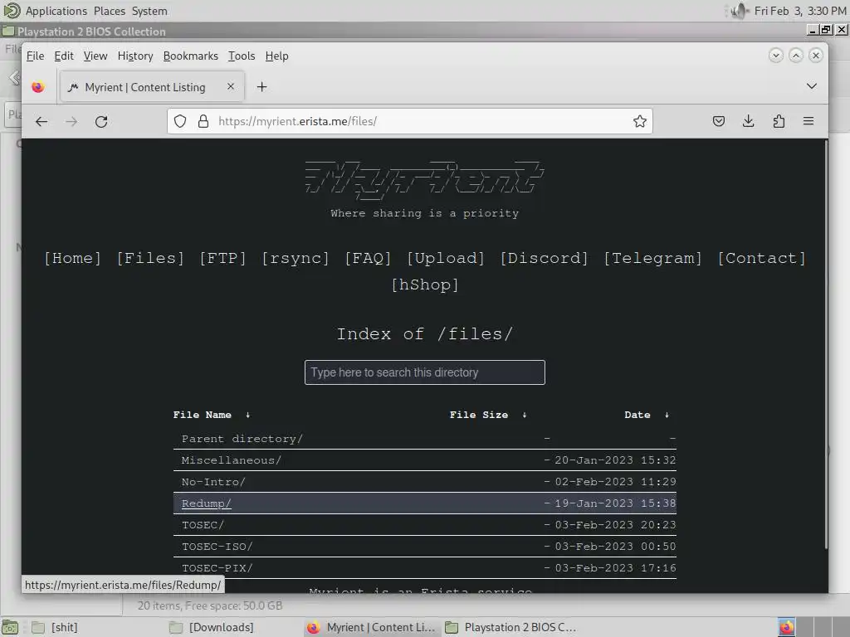
Task: Open the Miscellaneous/ folder
Action: [x=232, y=460]
